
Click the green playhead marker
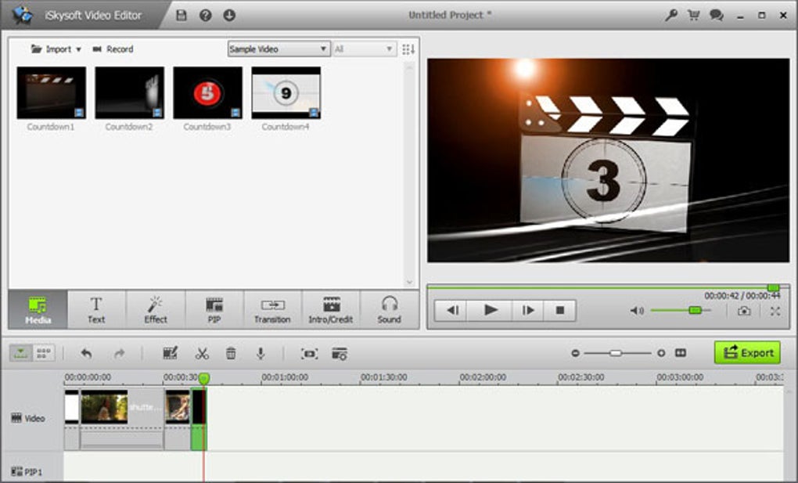click(203, 378)
